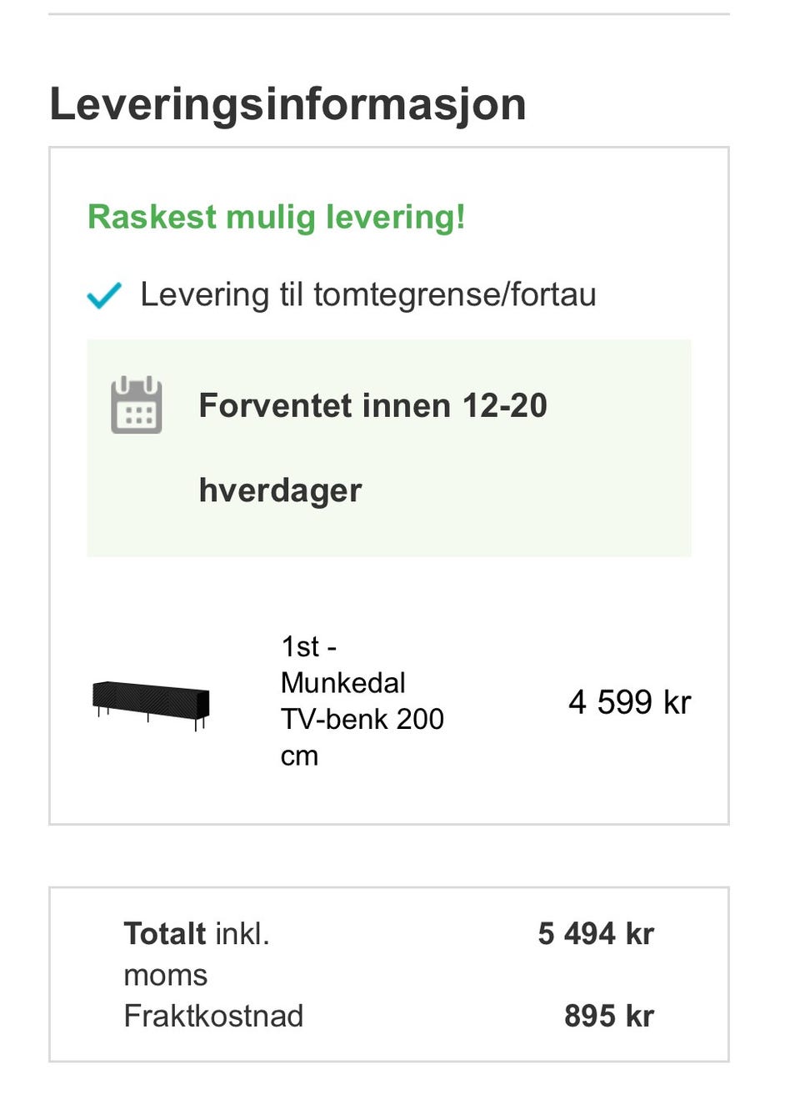Open the black TV-benk product thumbnail
This screenshot has width=800, height=1095.
151,703
